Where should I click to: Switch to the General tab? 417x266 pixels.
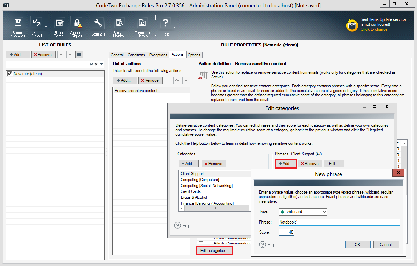117,55
